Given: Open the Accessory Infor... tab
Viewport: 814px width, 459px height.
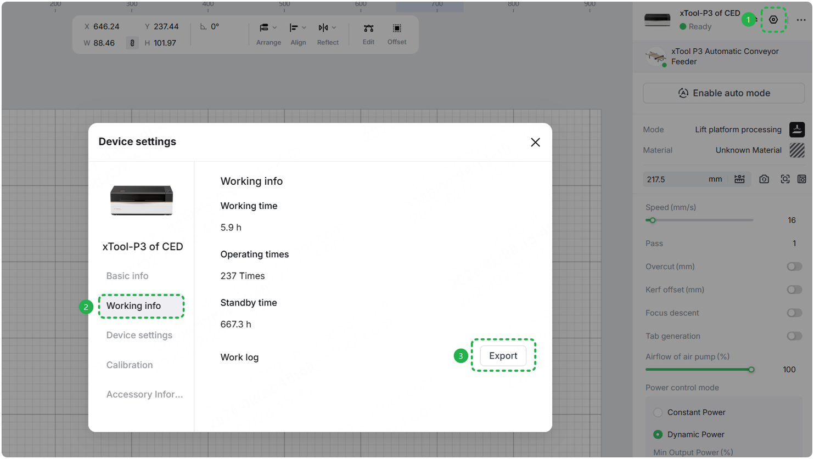Looking at the screenshot, I should pyautogui.click(x=144, y=394).
